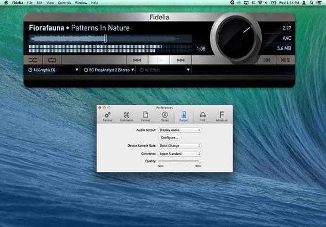Click the DIM button
The height and width of the screenshot is (227, 326).
tap(266, 60)
